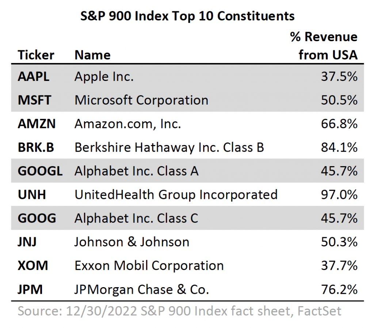
Task: Click the 66.8% revenue value
Action: pos(339,124)
